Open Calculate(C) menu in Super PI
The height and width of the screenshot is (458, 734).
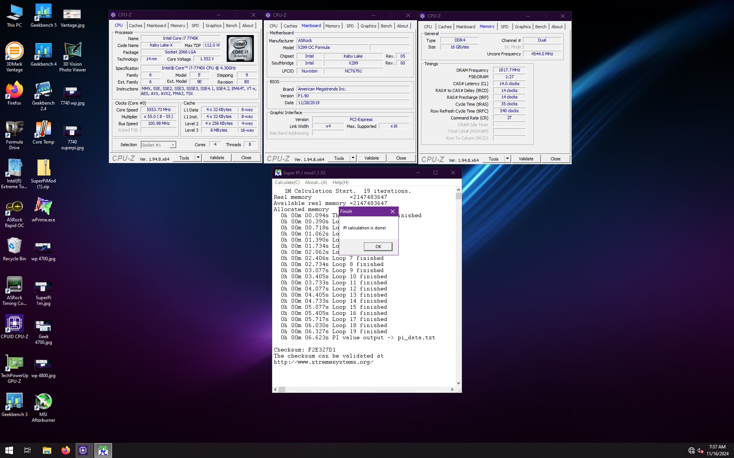(x=287, y=182)
